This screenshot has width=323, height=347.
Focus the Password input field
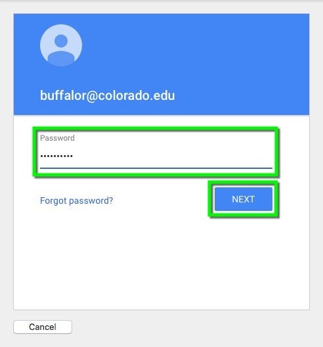pos(156,152)
